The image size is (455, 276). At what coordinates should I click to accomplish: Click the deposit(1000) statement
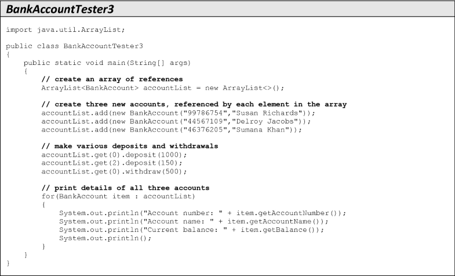coord(114,155)
